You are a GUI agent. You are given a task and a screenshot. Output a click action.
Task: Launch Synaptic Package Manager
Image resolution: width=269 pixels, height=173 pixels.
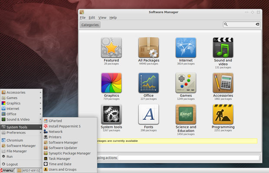(70, 154)
